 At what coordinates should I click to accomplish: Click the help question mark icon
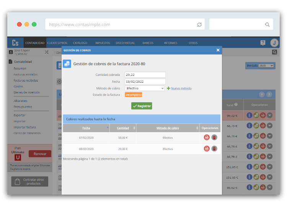[x=263, y=43]
